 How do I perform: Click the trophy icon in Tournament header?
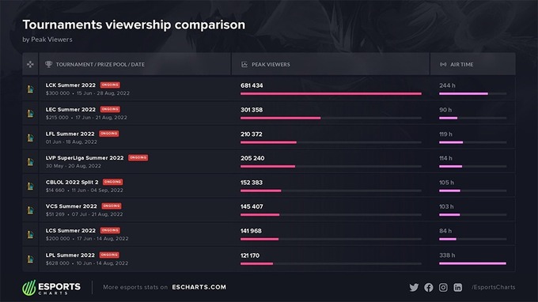49,64
